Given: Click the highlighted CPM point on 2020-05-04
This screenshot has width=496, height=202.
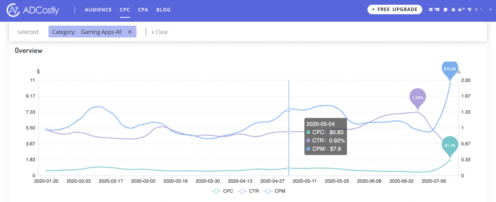Looking at the screenshot, I should tap(289, 109).
